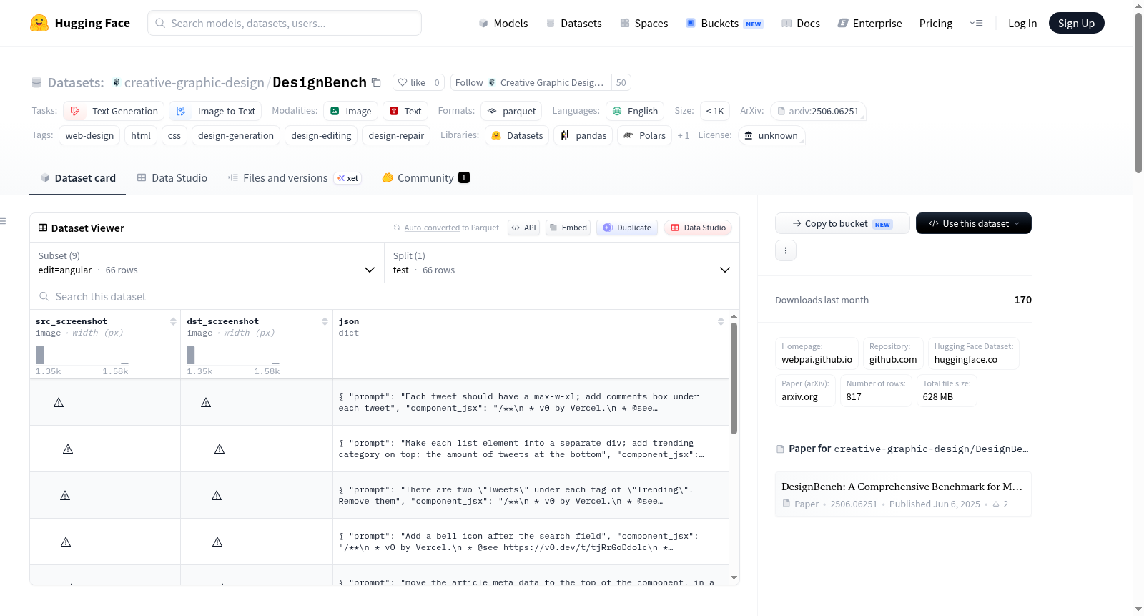Viewport: 1144px width, 616px height.
Task: Expand the Subset edit=angular dropdown
Action: pyautogui.click(x=207, y=263)
